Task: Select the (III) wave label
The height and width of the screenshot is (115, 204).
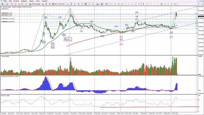Action: tap(102, 36)
